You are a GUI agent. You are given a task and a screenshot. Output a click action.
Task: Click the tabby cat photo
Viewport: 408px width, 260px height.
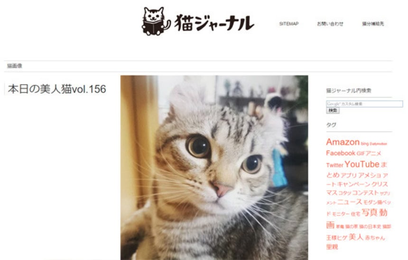pyautogui.click(x=214, y=168)
